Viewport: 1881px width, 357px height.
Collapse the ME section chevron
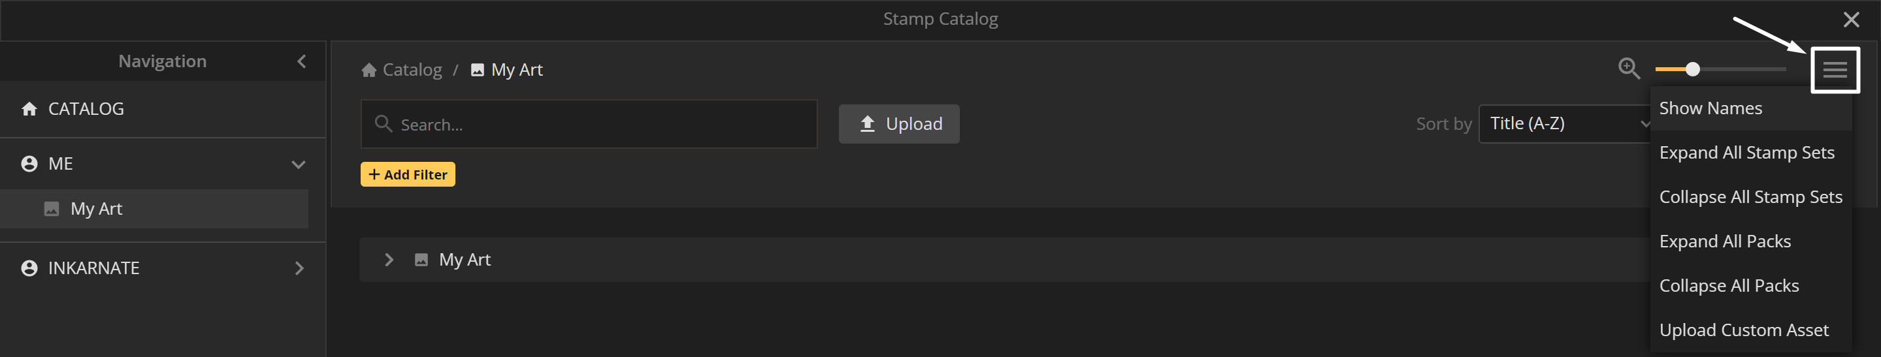pos(298,164)
